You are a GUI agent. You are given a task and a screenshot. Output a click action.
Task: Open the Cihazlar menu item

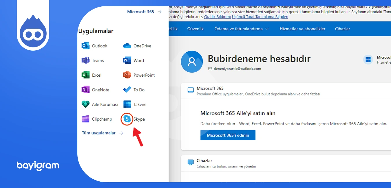tap(342, 29)
